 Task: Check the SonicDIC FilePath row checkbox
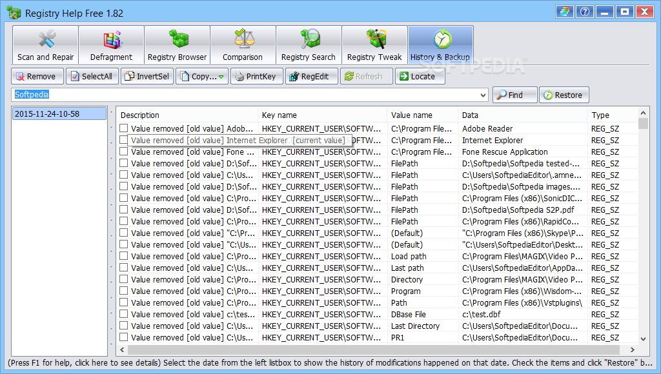coord(123,197)
